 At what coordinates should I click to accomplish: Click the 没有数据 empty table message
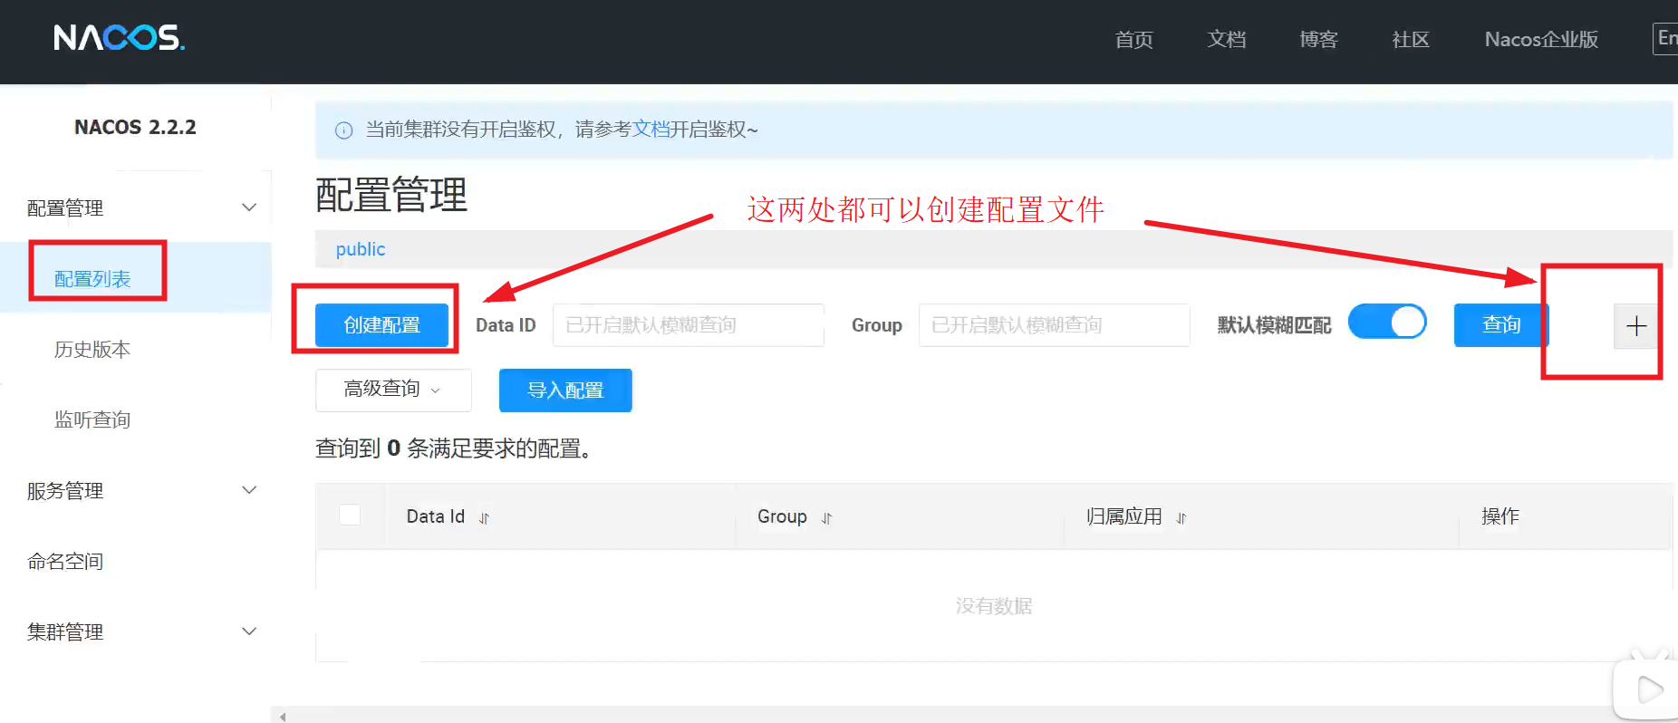(994, 605)
